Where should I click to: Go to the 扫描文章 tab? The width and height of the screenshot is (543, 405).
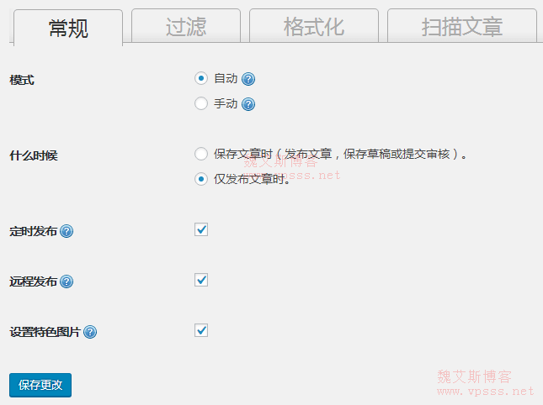click(462, 27)
